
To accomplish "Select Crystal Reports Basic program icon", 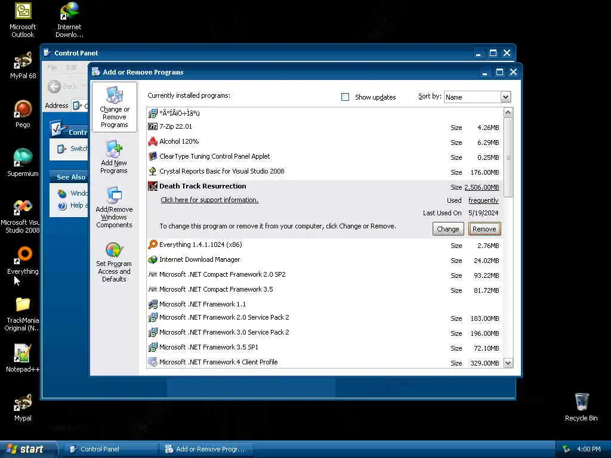I will 153,171.
